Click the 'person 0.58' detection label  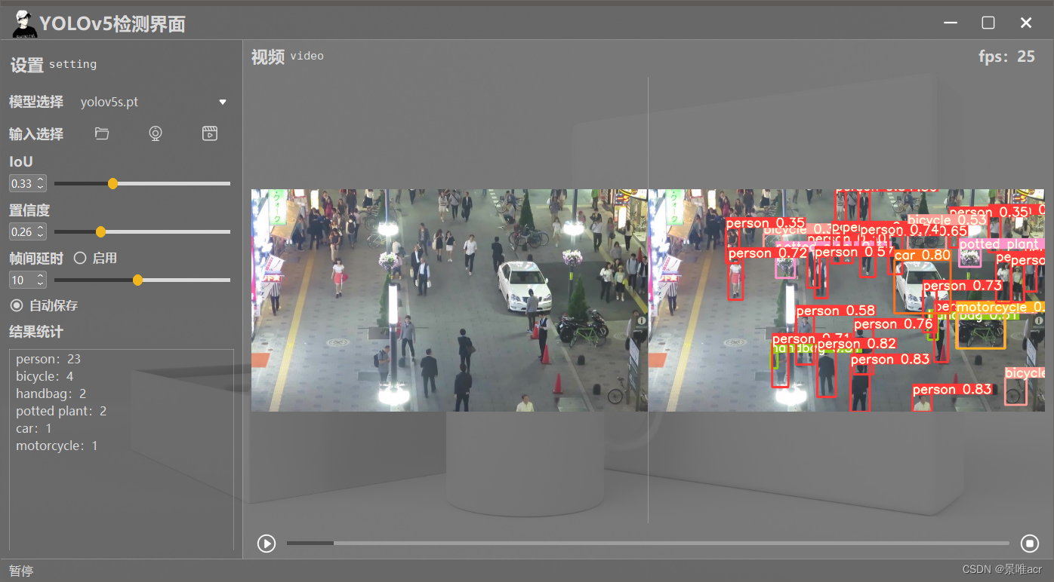click(x=836, y=311)
